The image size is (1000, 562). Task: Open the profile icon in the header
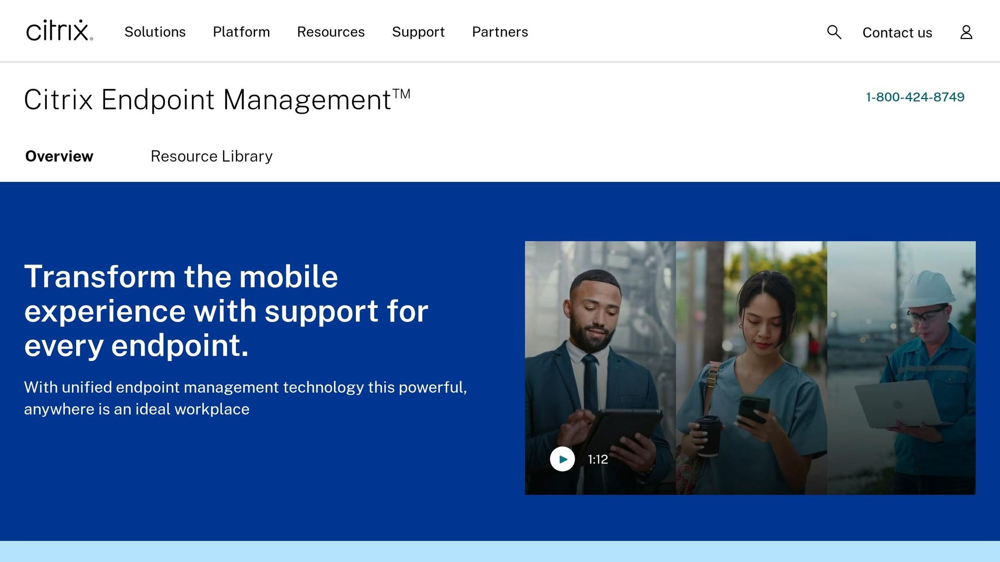(x=966, y=32)
